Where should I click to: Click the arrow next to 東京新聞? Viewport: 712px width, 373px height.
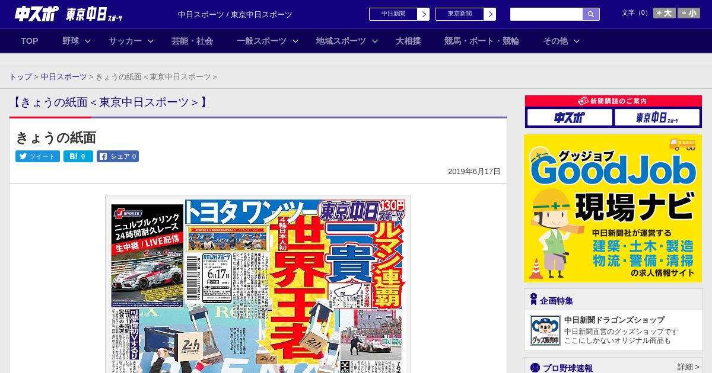pos(490,14)
